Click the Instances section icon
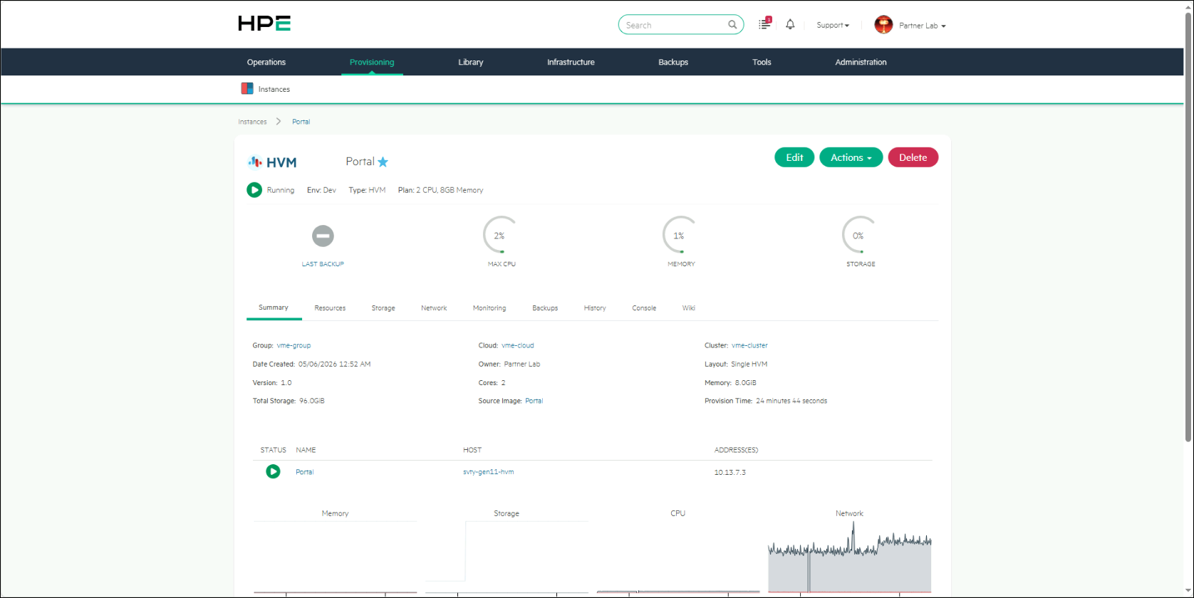Viewport: 1194px width, 598px height. click(x=247, y=89)
